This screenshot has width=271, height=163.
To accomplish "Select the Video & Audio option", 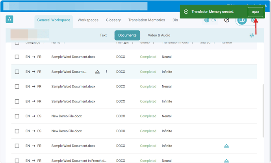I will point(159,35).
